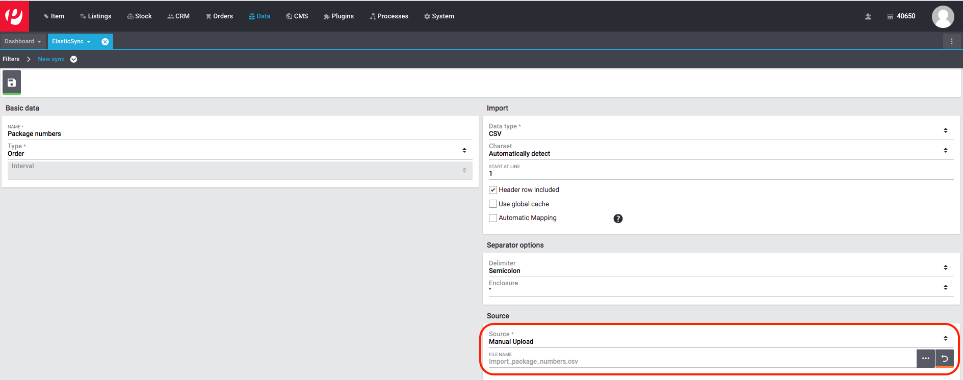Viewport: 963px width, 380px height.
Task: Reset the file name with undo icon
Action: [945, 359]
